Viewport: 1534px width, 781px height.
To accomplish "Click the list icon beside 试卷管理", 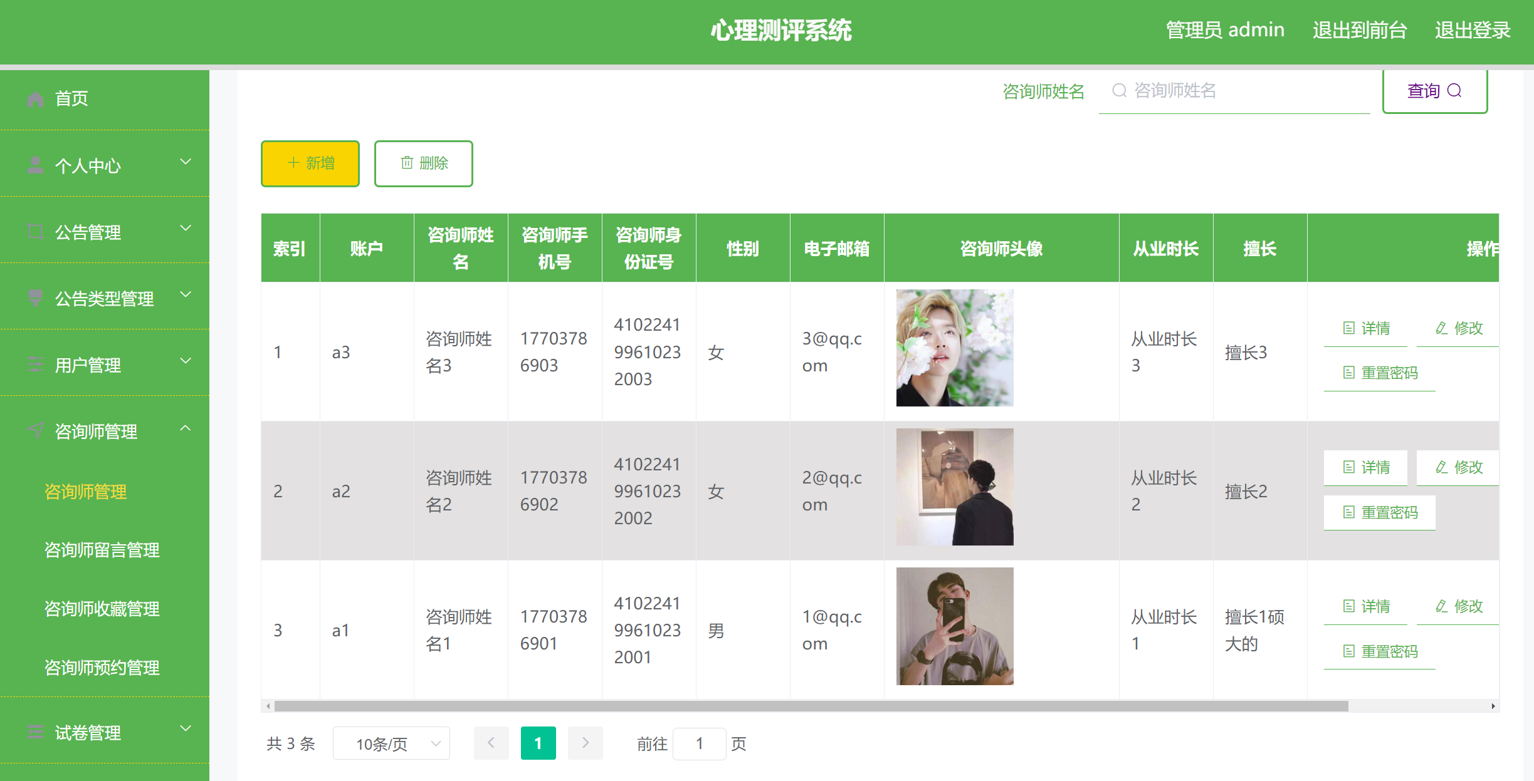I will click(x=34, y=732).
